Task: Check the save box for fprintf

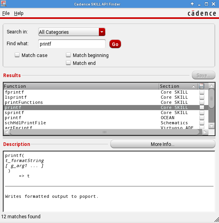Action: coord(202,92)
